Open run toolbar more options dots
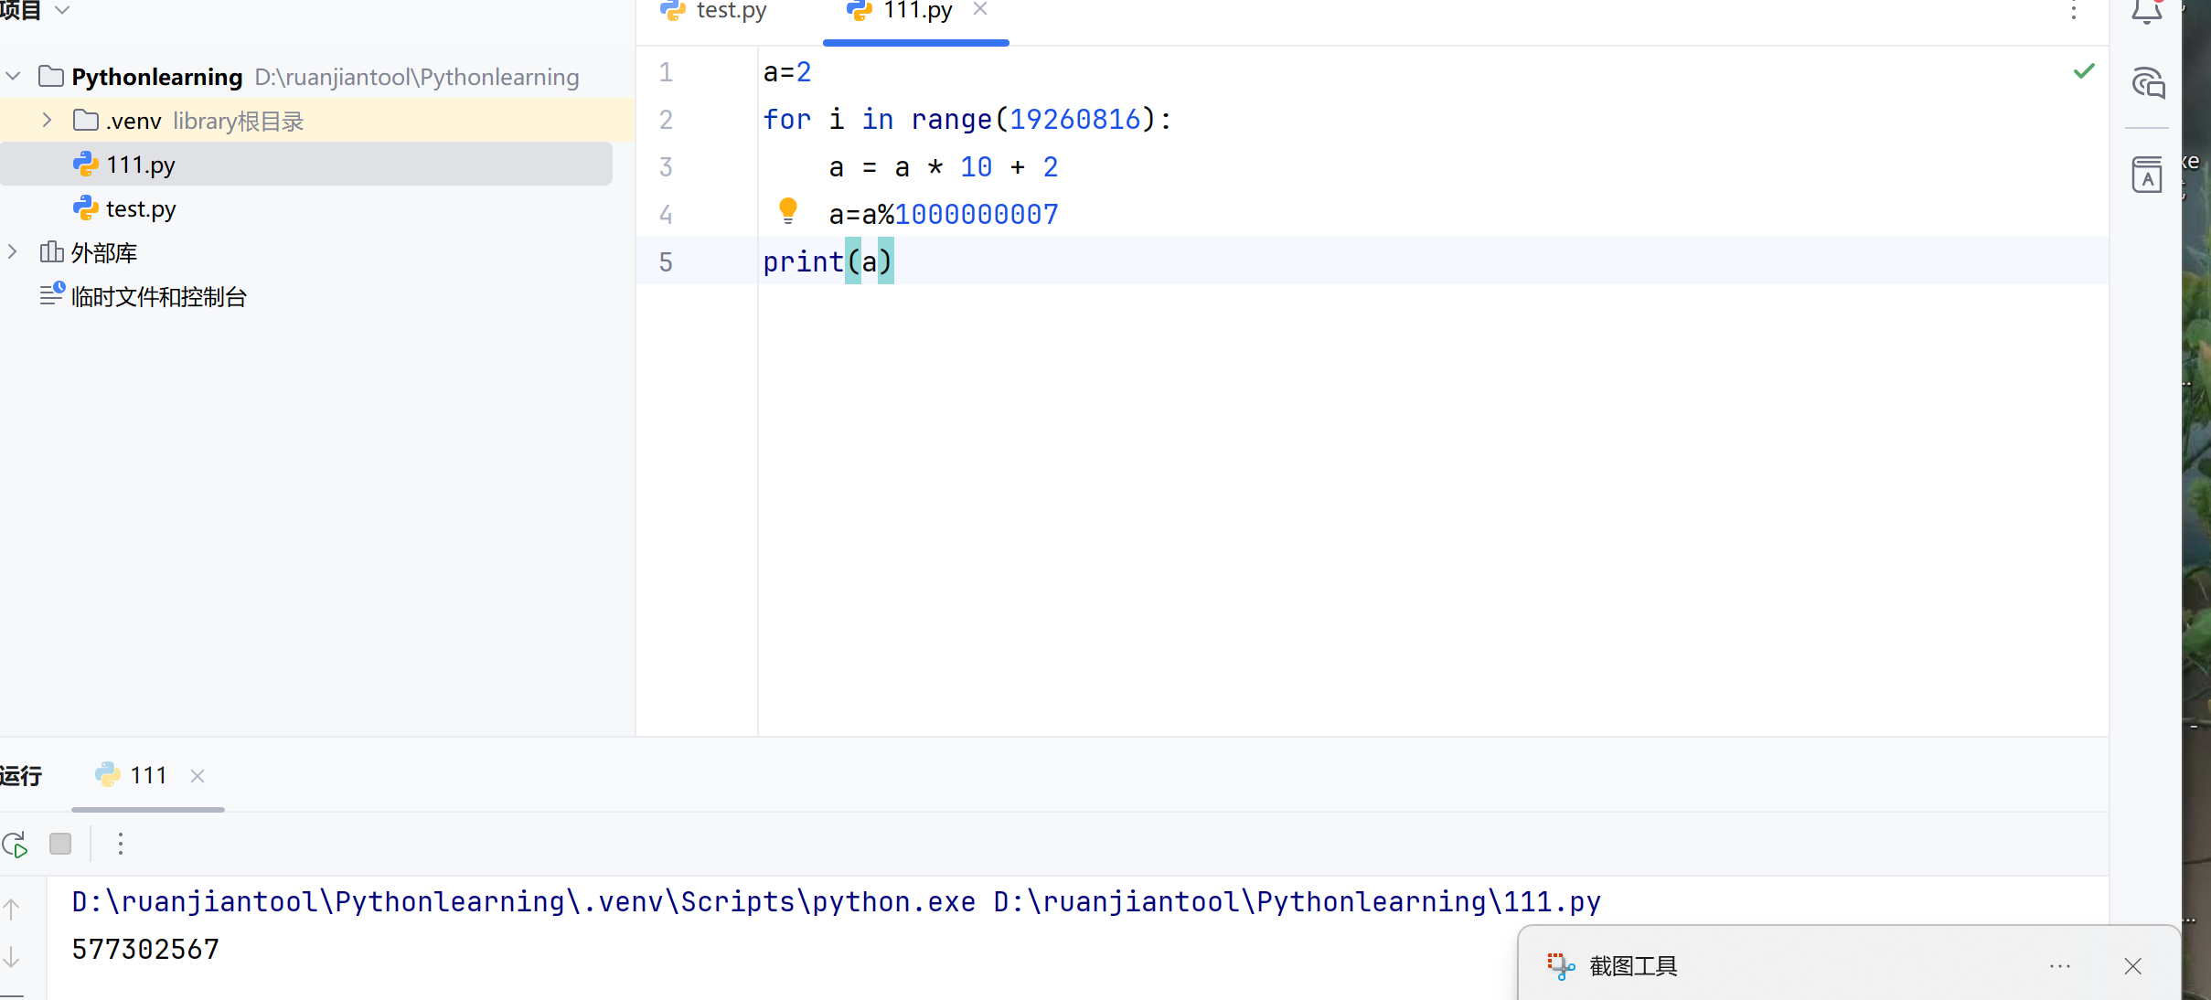 (121, 844)
